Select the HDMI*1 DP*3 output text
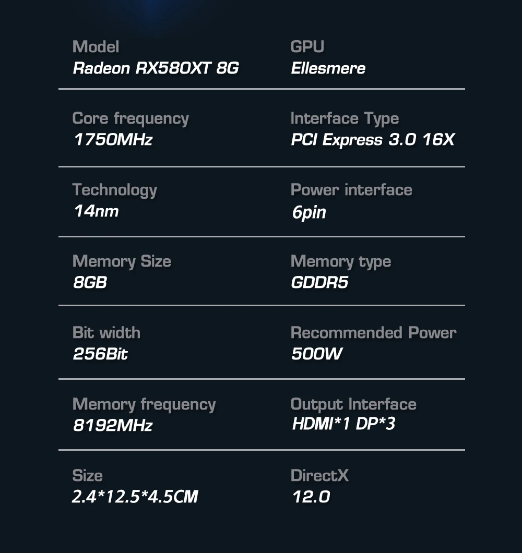This screenshot has width=522, height=553. 343,424
